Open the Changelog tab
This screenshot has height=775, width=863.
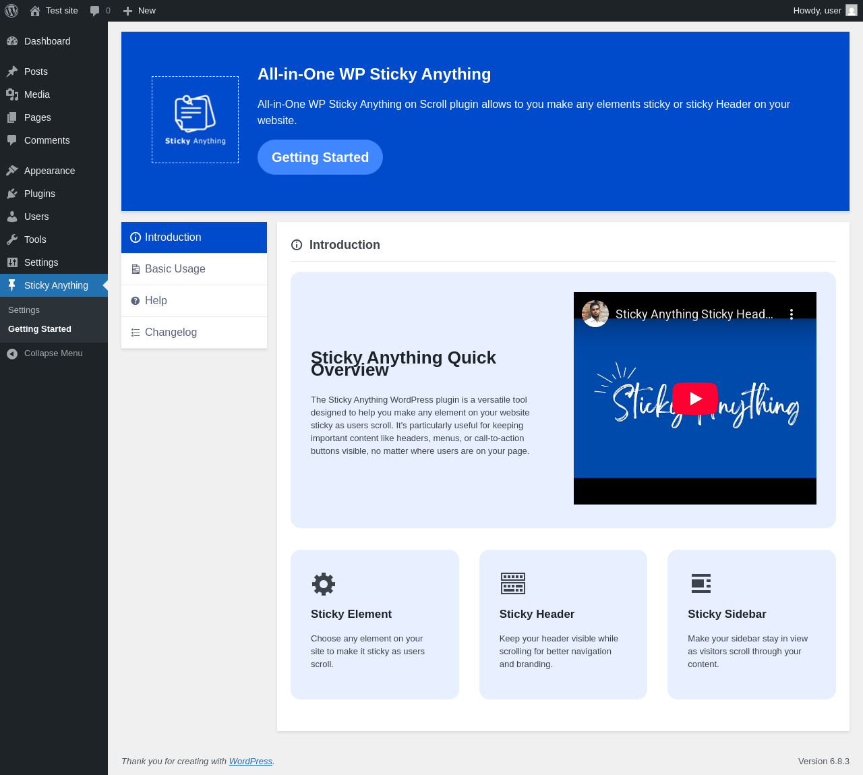click(194, 333)
